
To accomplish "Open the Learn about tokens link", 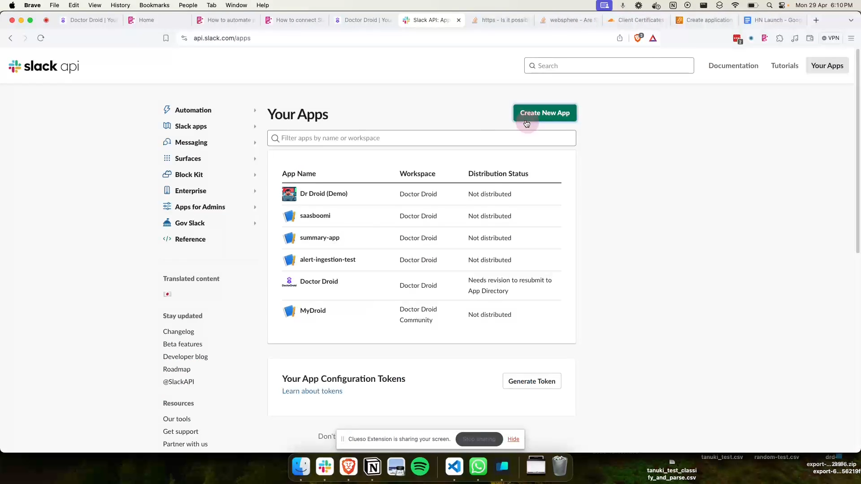I will pyautogui.click(x=312, y=391).
